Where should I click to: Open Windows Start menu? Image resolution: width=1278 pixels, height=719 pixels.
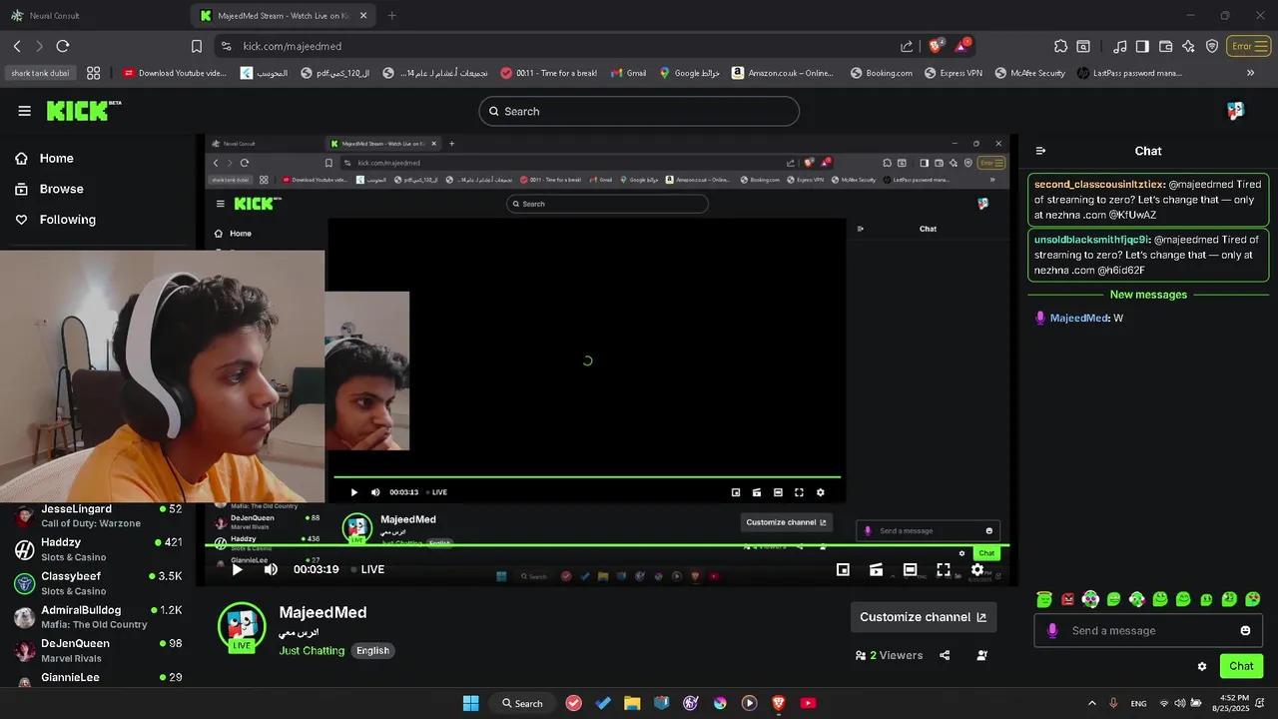pyautogui.click(x=471, y=703)
